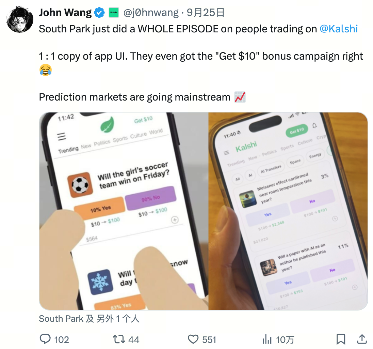This screenshot has width=373, height=349.
Task: Click the 551 likes count
Action: point(209,340)
